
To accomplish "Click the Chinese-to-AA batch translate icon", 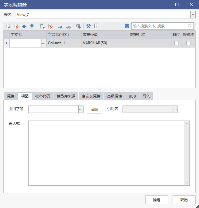I will (68, 26).
